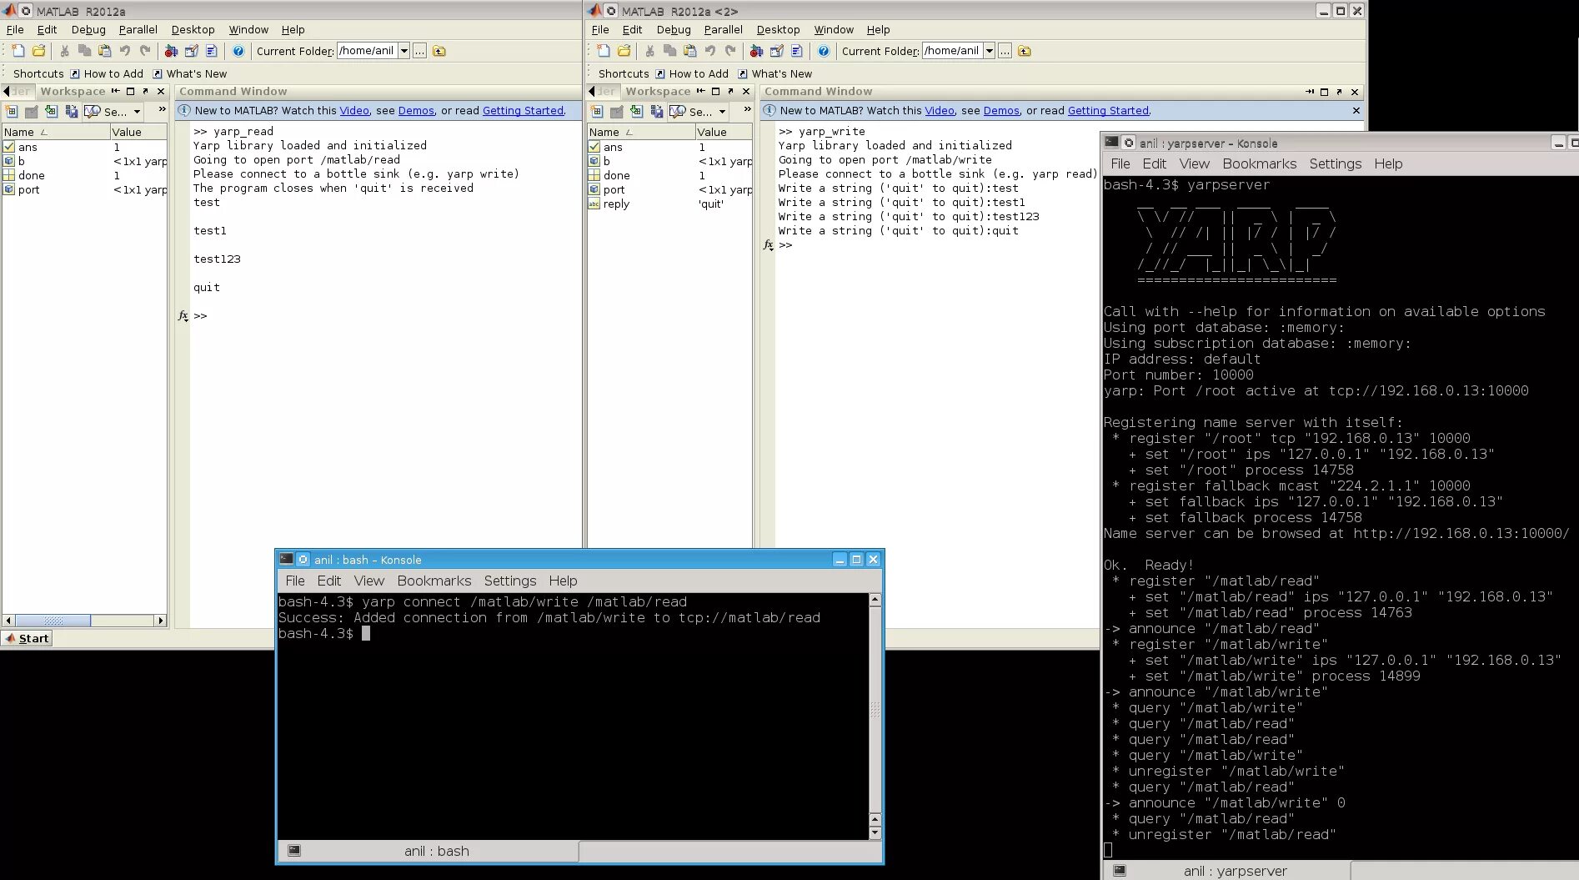
Task: Click Undo icon in first MATLAB toolbar
Action: pos(125,51)
